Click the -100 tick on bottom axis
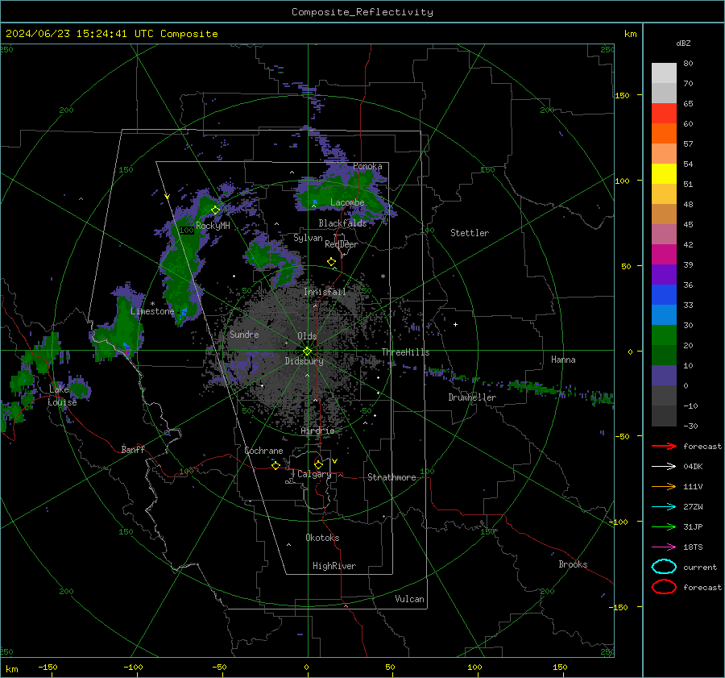This screenshot has height=678, width=725. (133, 668)
